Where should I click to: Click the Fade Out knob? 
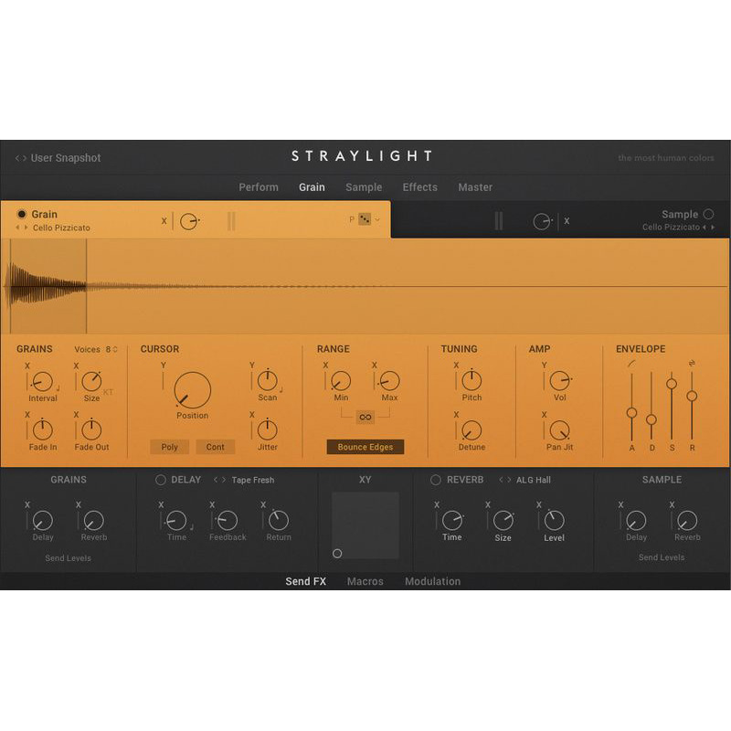[91, 430]
